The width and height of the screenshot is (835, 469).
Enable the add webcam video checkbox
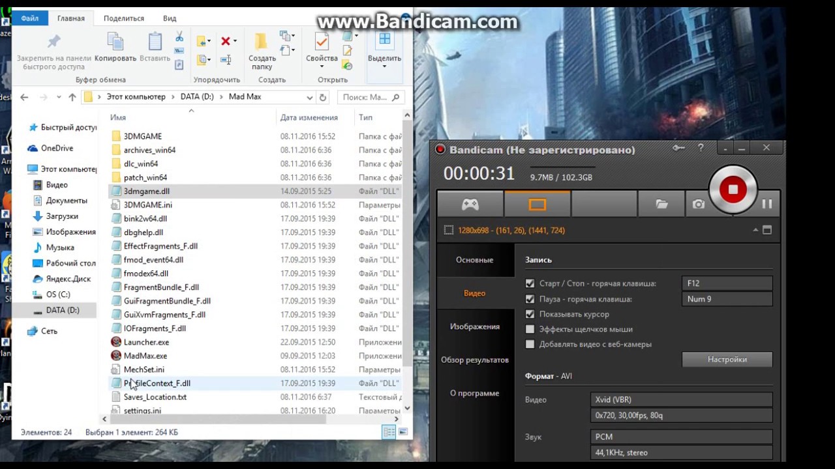coord(530,344)
